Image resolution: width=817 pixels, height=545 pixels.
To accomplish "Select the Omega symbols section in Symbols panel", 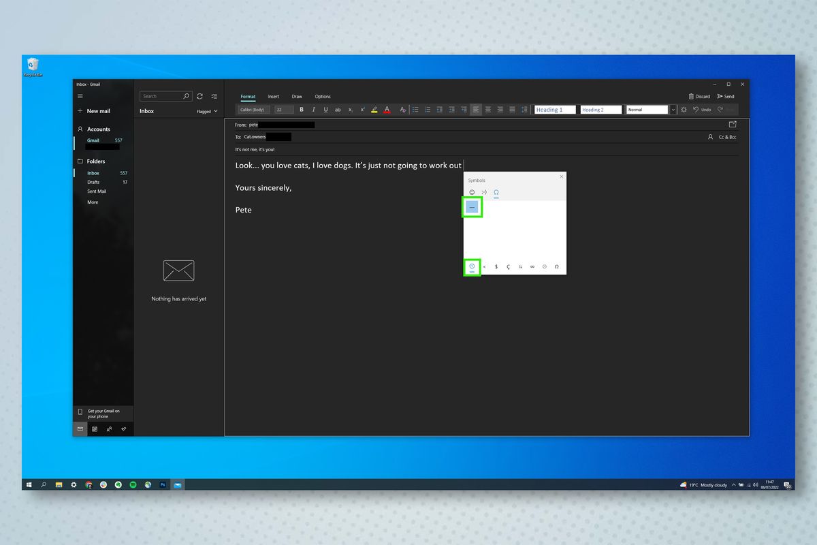I will pyautogui.click(x=496, y=192).
